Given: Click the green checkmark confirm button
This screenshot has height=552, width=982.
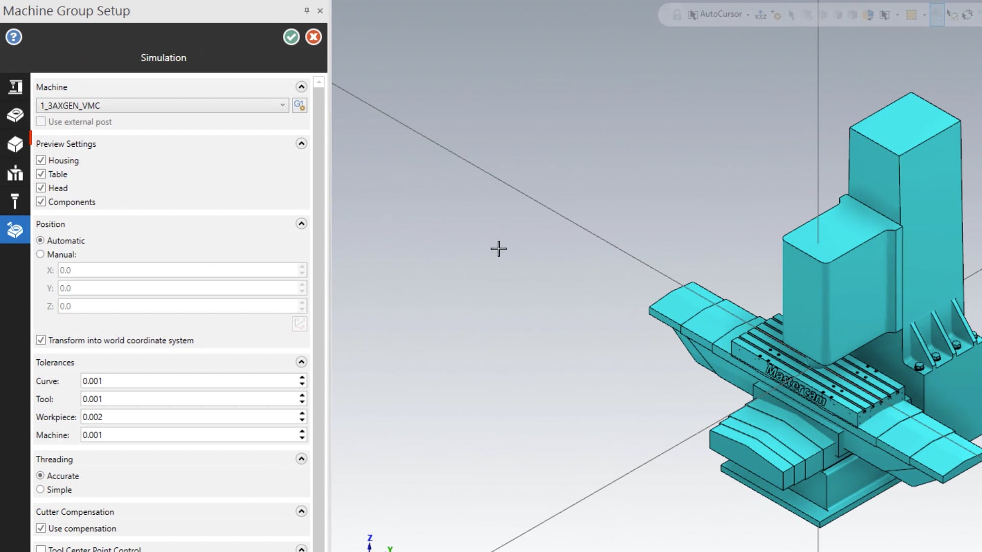Looking at the screenshot, I should [x=291, y=36].
